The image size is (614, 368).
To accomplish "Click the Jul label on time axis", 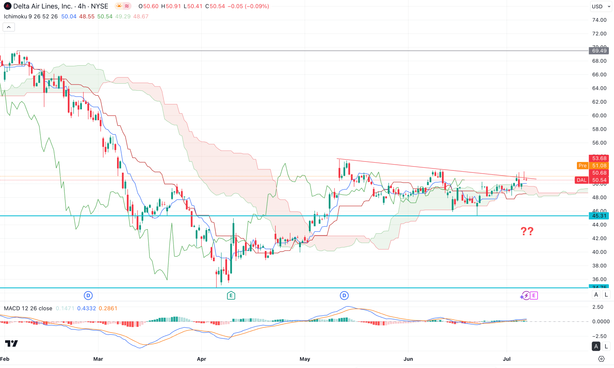I will (x=507, y=359).
